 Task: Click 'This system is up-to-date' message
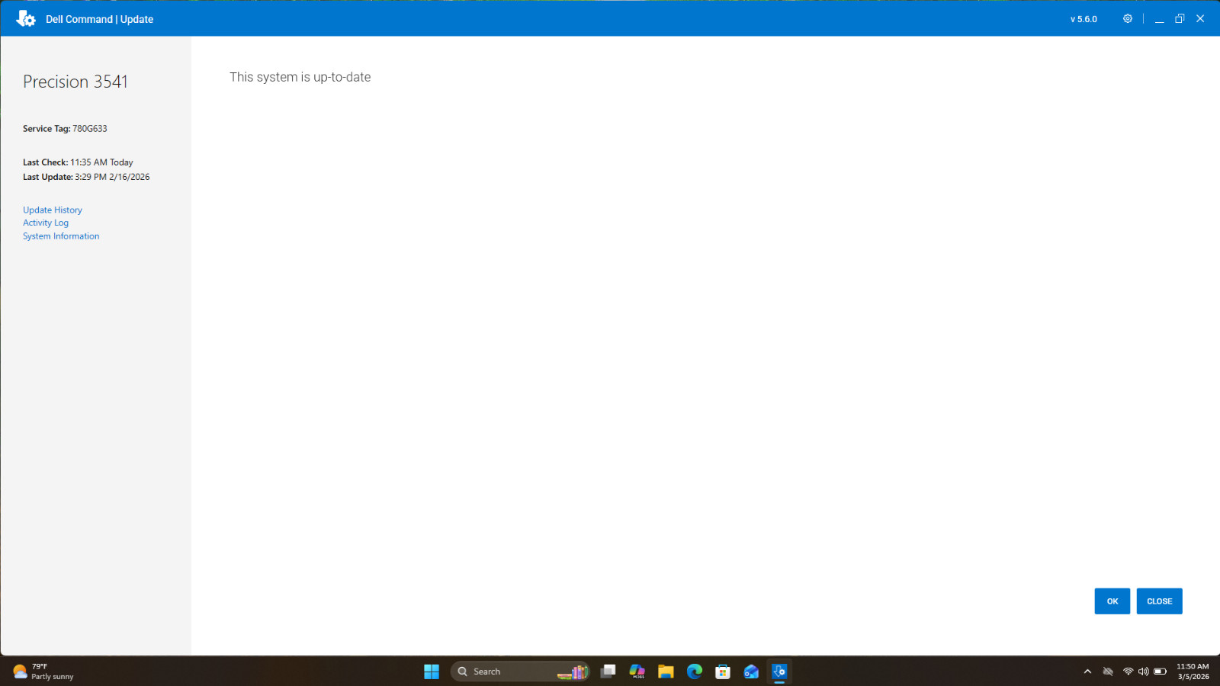click(300, 77)
